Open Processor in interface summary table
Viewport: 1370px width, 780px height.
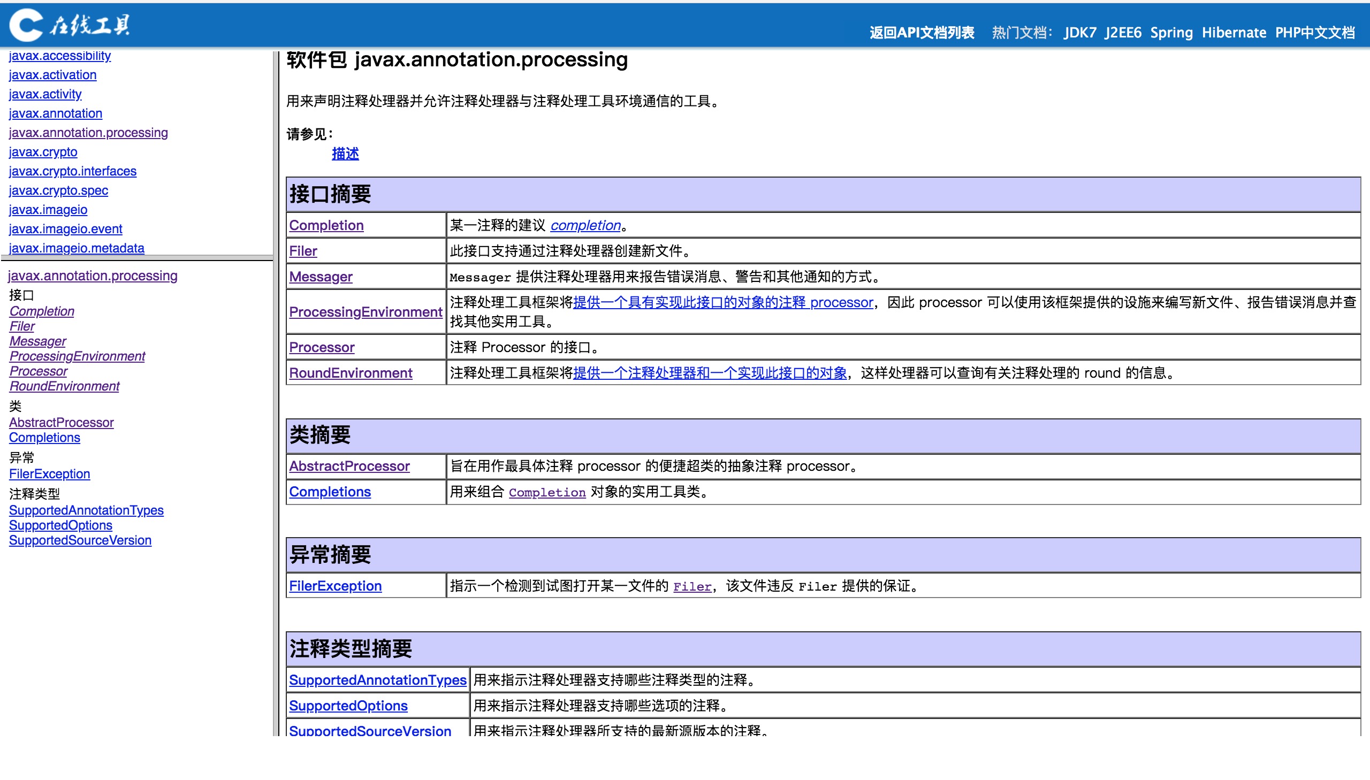(x=322, y=348)
